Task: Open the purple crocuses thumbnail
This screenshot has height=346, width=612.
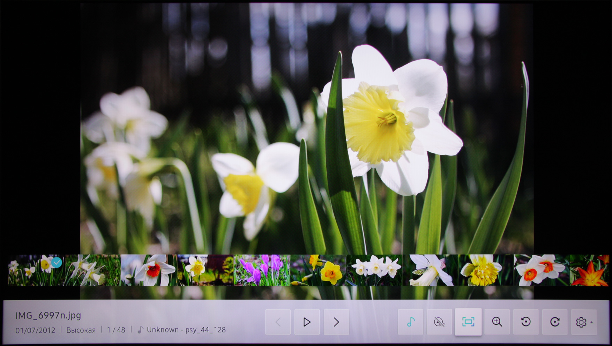Action: point(261,270)
